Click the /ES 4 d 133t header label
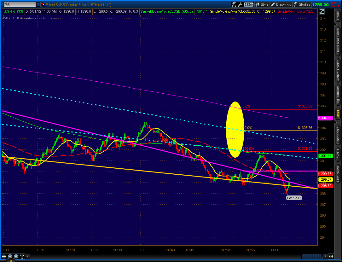The image size is (342, 262). (14, 11)
